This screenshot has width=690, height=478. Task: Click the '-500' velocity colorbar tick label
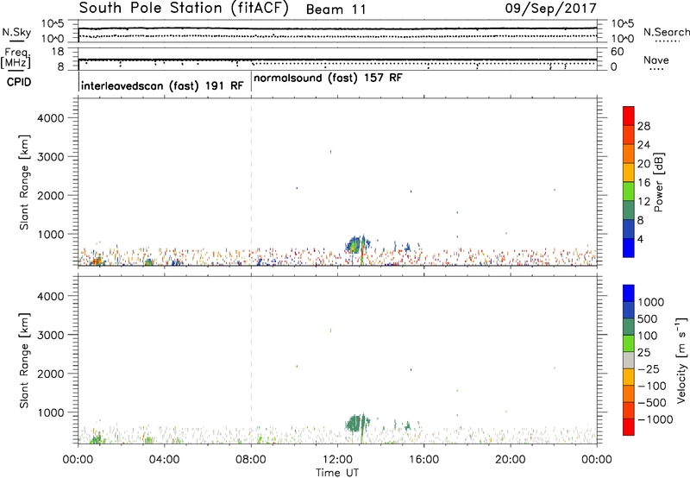click(652, 403)
